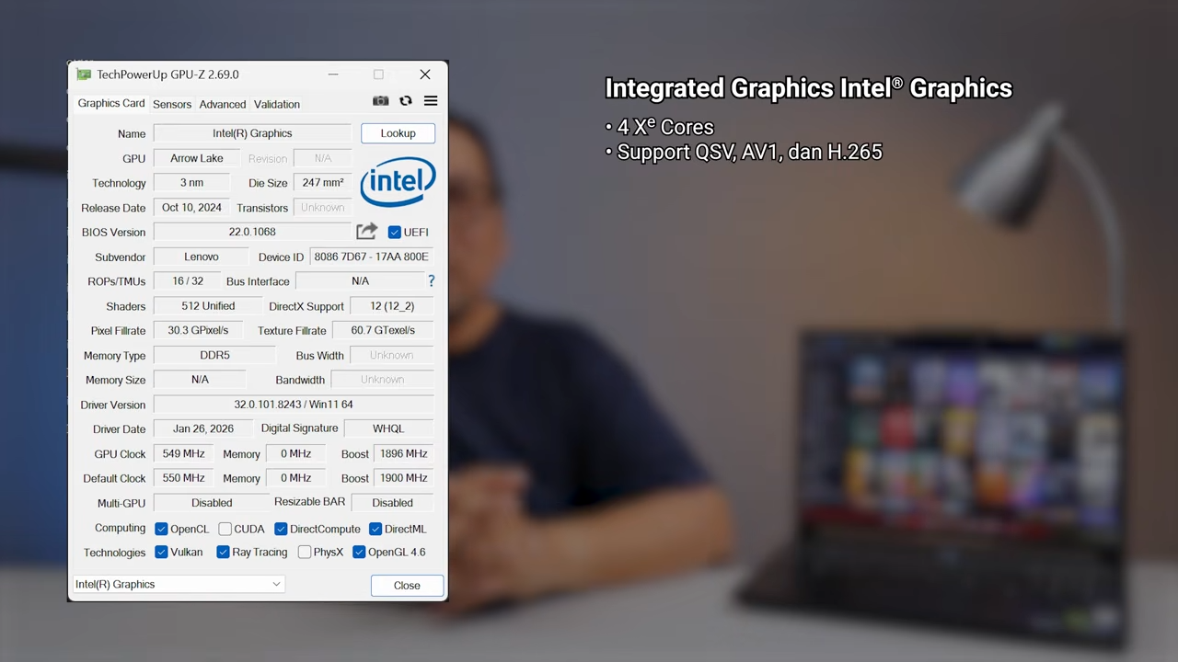Click the GPU Clock Boost field 1896 MHz
The width and height of the screenshot is (1178, 662).
(x=403, y=453)
